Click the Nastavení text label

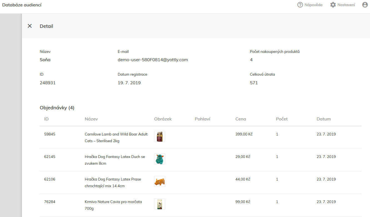pyautogui.click(x=346, y=5)
